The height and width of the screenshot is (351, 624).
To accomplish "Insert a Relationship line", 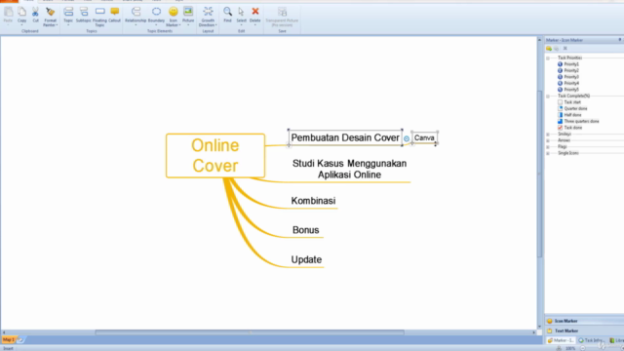I will (x=136, y=12).
